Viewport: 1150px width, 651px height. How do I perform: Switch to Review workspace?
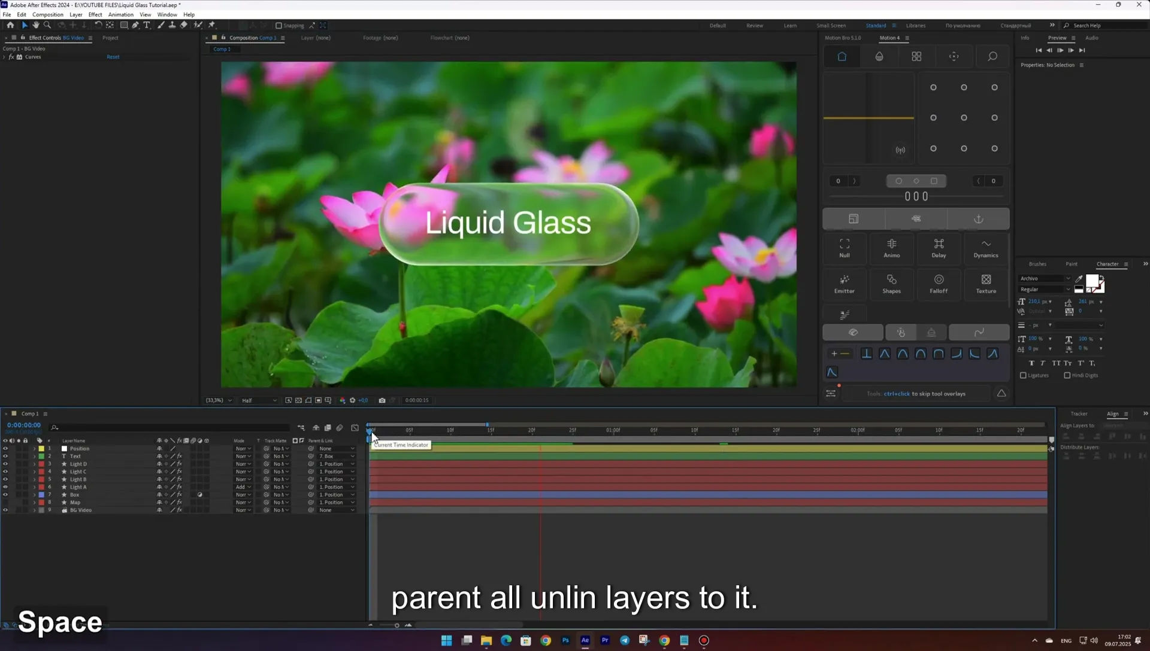[x=755, y=26]
